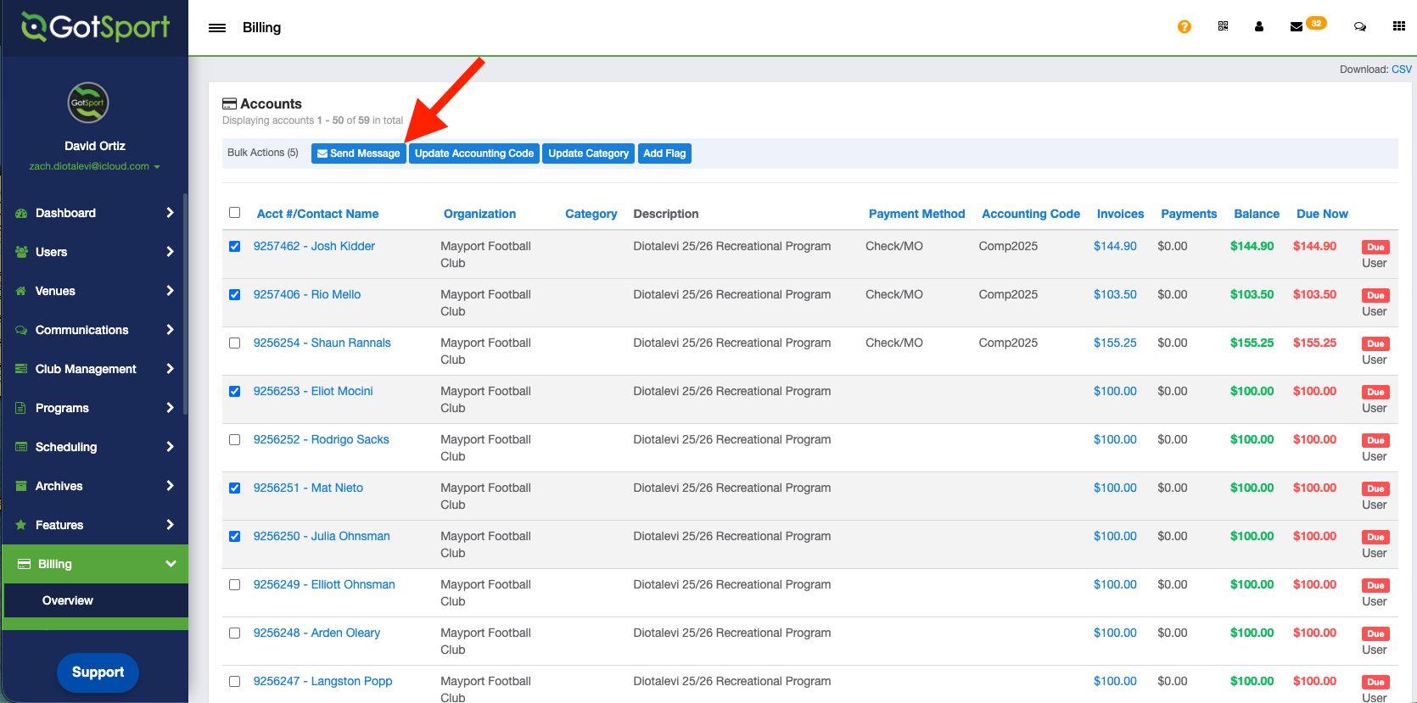Open the chat bubbles icon
The width and height of the screenshot is (1417, 703).
[1359, 27]
